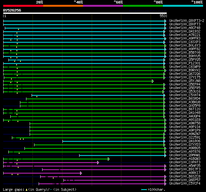Click the purple ~60% identity legend segment
206x192 pixels.
103,6
